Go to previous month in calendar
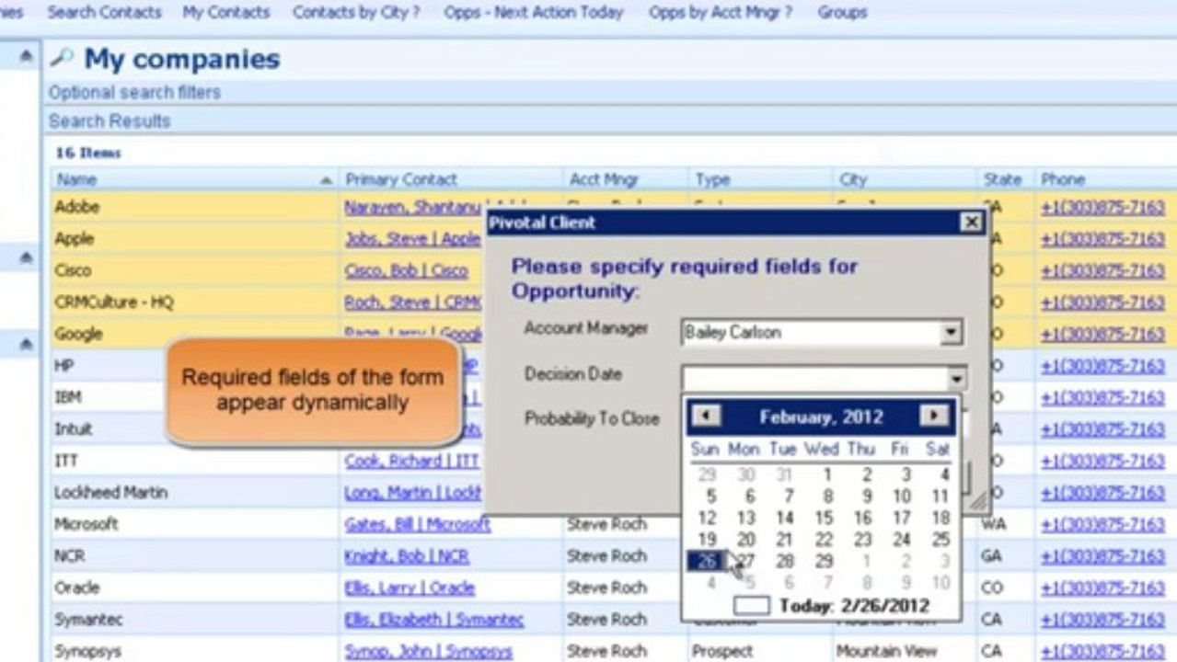 tap(706, 417)
